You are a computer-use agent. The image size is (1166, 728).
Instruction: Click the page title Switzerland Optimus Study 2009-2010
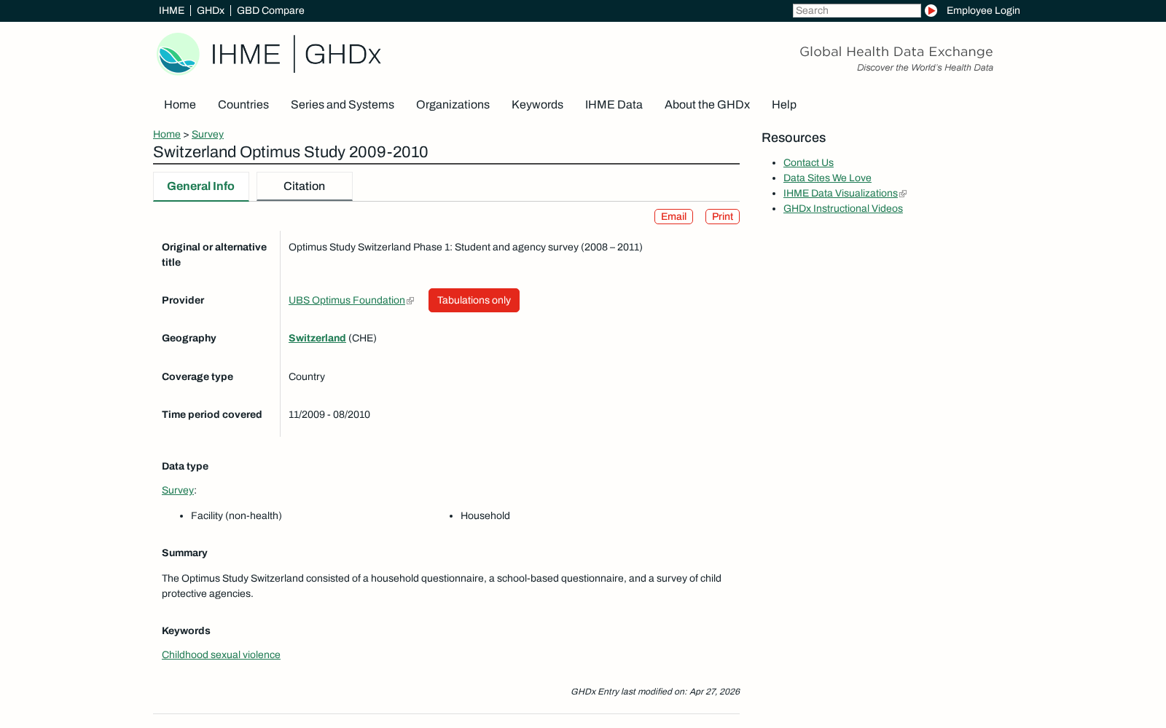tap(291, 152)
